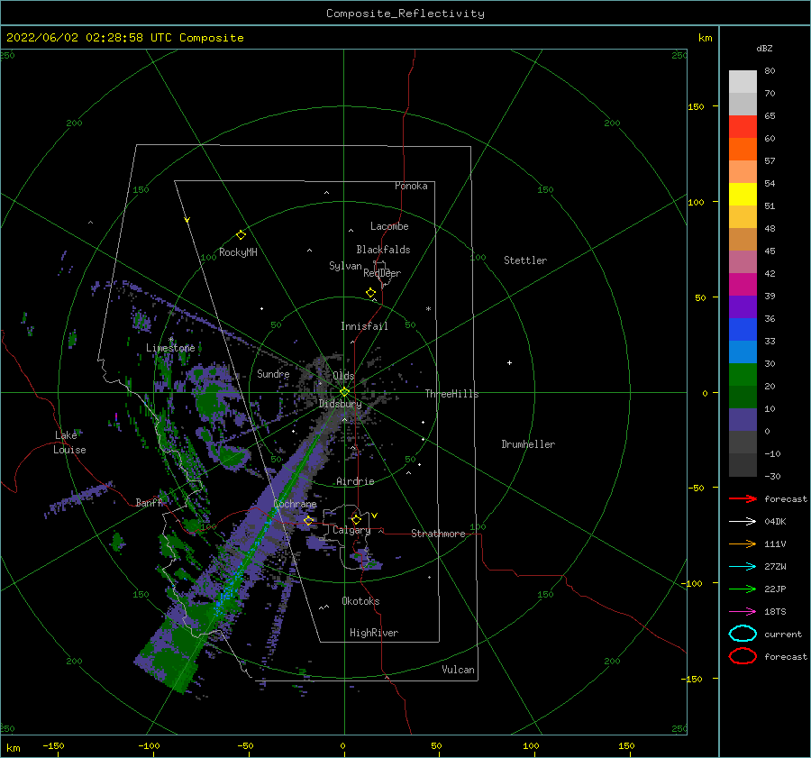Click the yellow diamond marker below RedDeer
The width and height of the screenshot is (811, 758).
(371, 293)
